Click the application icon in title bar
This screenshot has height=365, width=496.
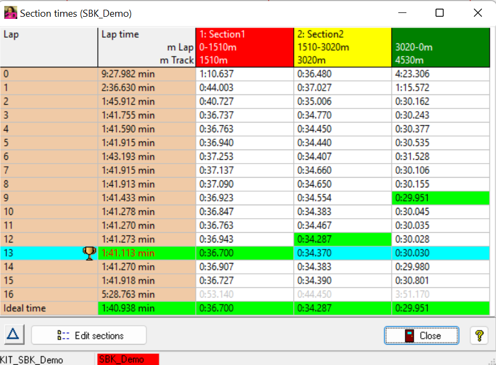click(x=10, y=13)
